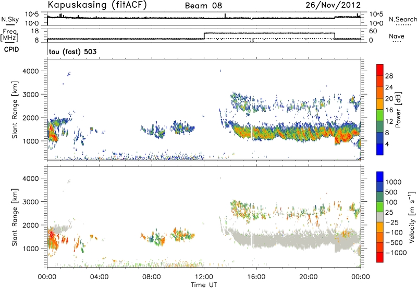The width and height of the screenshot is (417, 288).
Task: Click the '16' tick on the power colorbar
Action: (389, 110)
